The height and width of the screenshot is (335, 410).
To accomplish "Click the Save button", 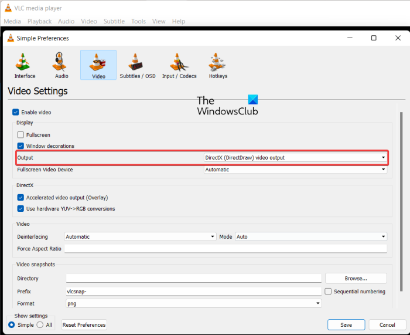I will [346, 325].
